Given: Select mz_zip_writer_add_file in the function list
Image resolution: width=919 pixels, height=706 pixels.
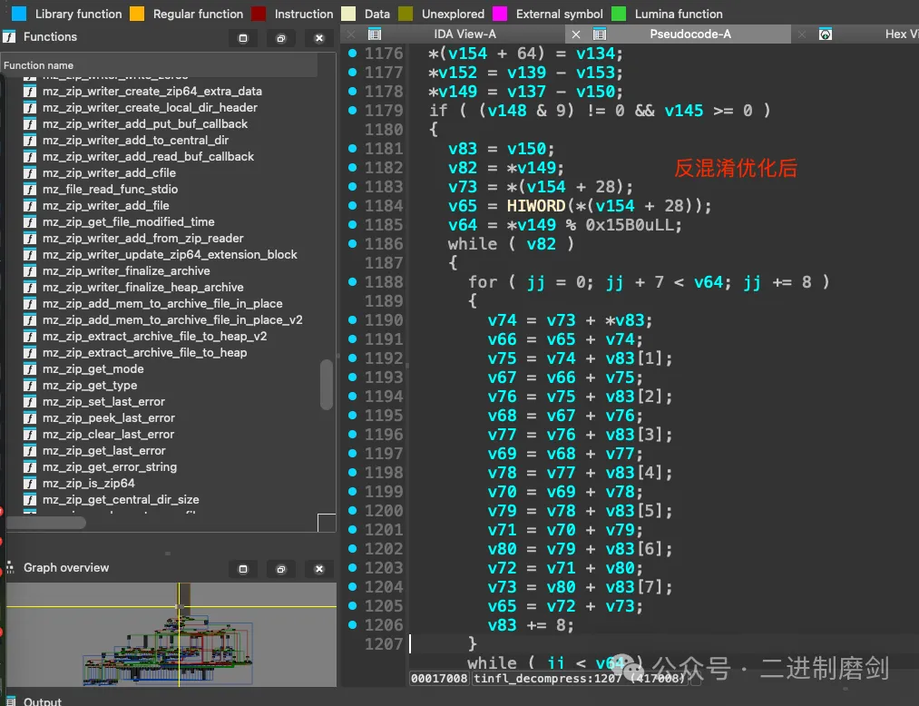Looking at the screenshot, I should [105, 206].
